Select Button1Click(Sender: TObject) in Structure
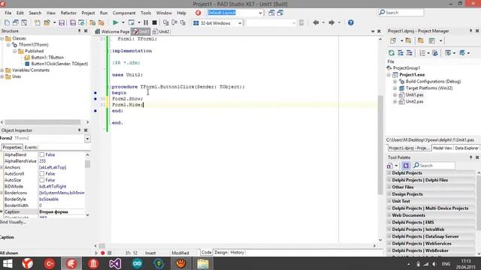 pyautogui.click(x=59, y=64)
